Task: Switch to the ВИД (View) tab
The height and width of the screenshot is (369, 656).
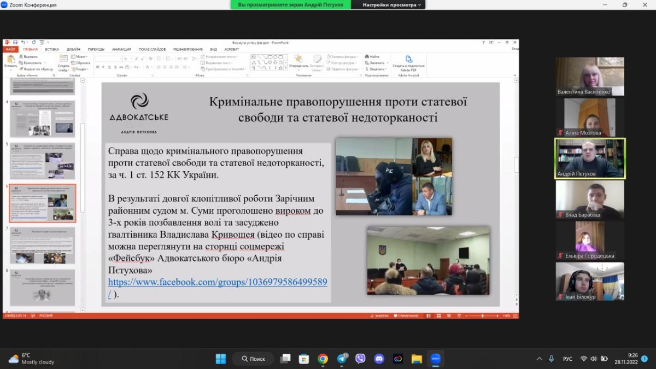Action: 214,49
